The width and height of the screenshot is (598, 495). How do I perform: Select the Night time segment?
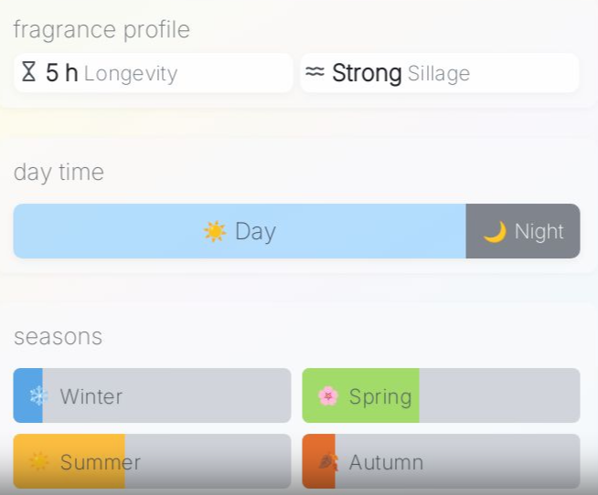(523, 231)
